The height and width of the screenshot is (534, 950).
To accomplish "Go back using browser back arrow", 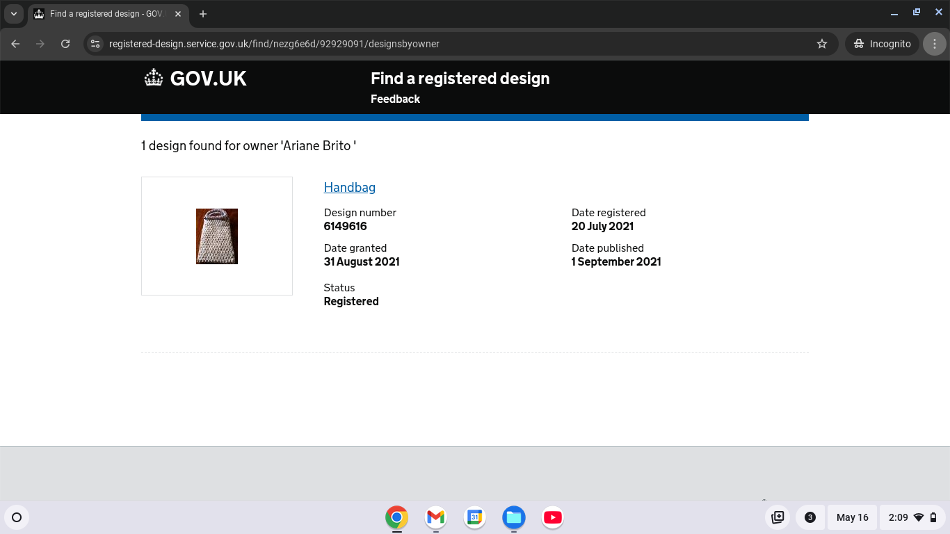I will tap(15, 44).
